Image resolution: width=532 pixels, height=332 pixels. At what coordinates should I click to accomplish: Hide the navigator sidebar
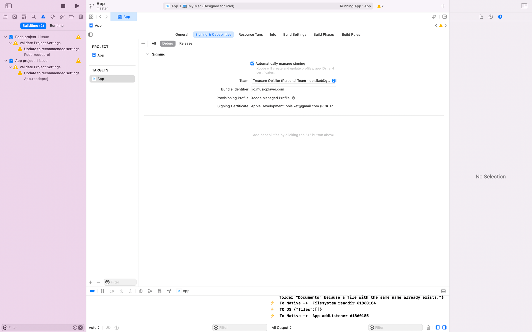click(x=9, y=6)
